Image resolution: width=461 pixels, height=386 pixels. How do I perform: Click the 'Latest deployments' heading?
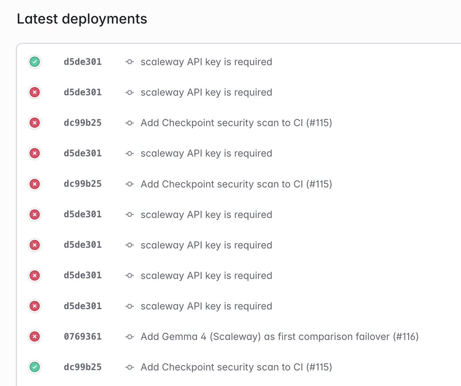82,19
